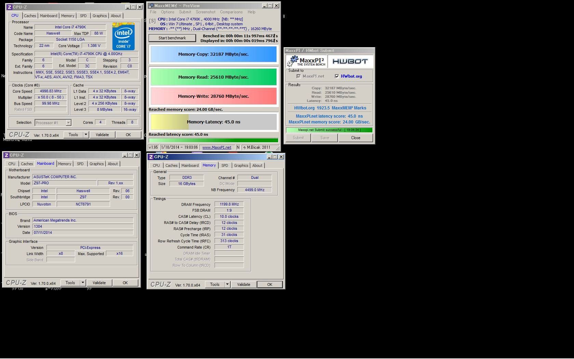Image resolution: width=574 pixels, height=359 pixels.
Task: Click the N indicator in MaxxMEM status bar
Action: [238, 147]
